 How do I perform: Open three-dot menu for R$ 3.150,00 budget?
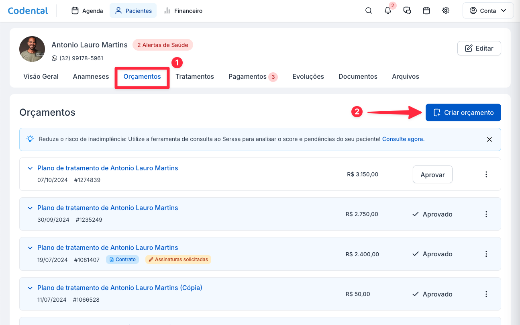pyautogui.click(x=486, y=174)
